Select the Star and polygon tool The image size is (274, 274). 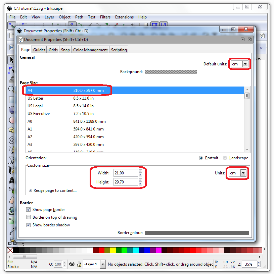point(11,130)
